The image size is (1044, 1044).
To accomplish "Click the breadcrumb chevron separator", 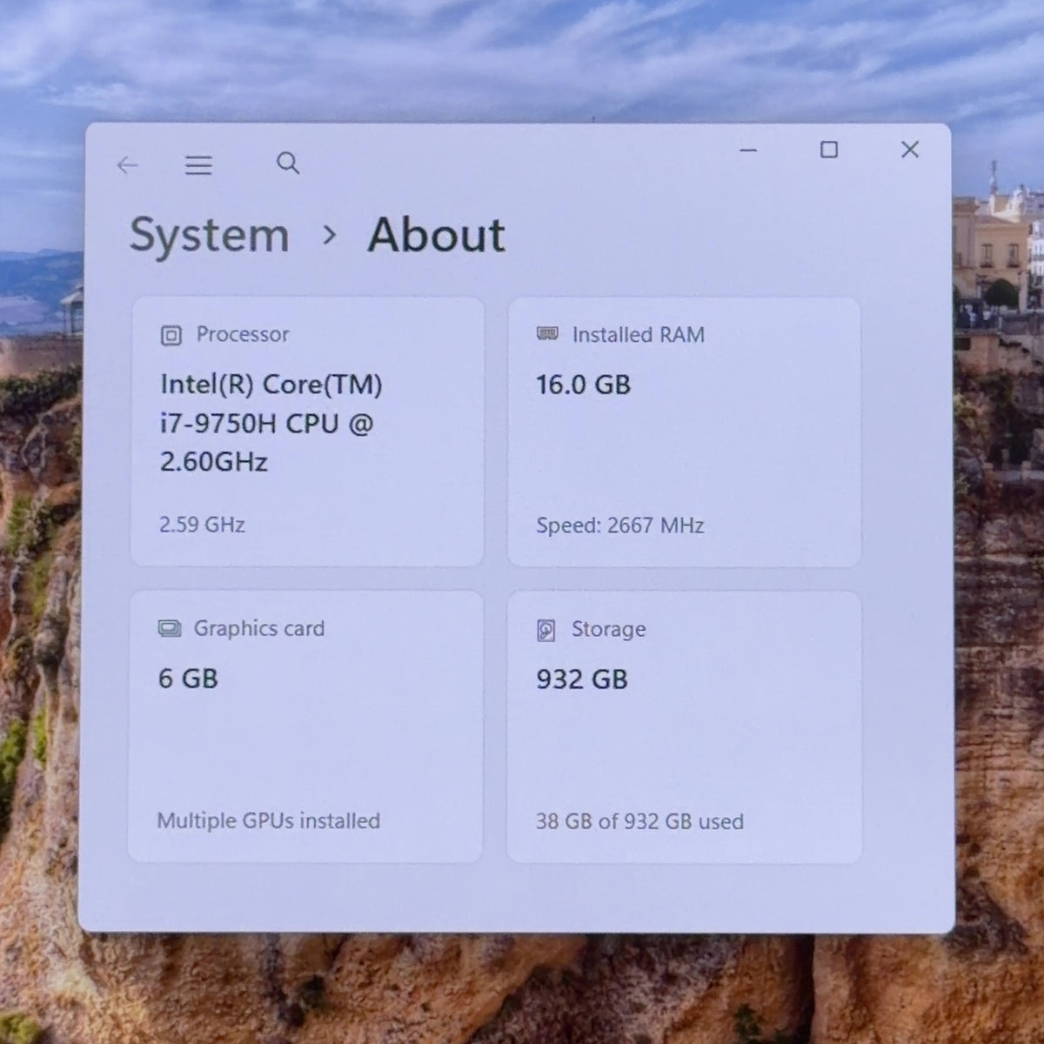I will click(x=329, y=235).
